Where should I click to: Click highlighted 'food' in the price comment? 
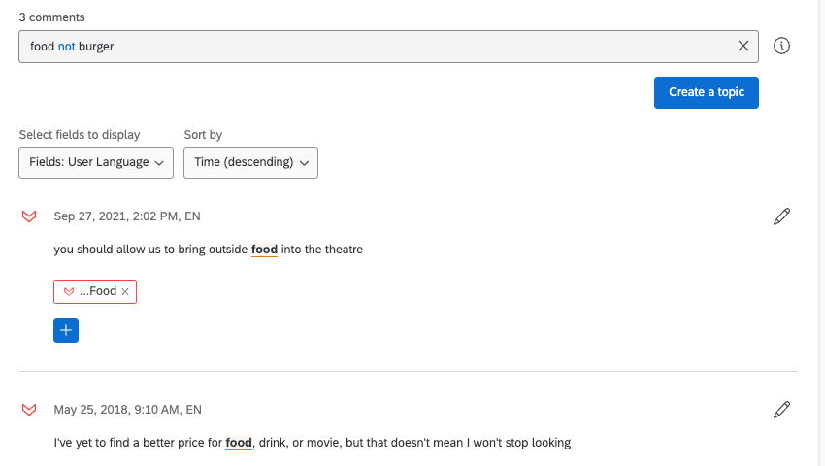239,443
